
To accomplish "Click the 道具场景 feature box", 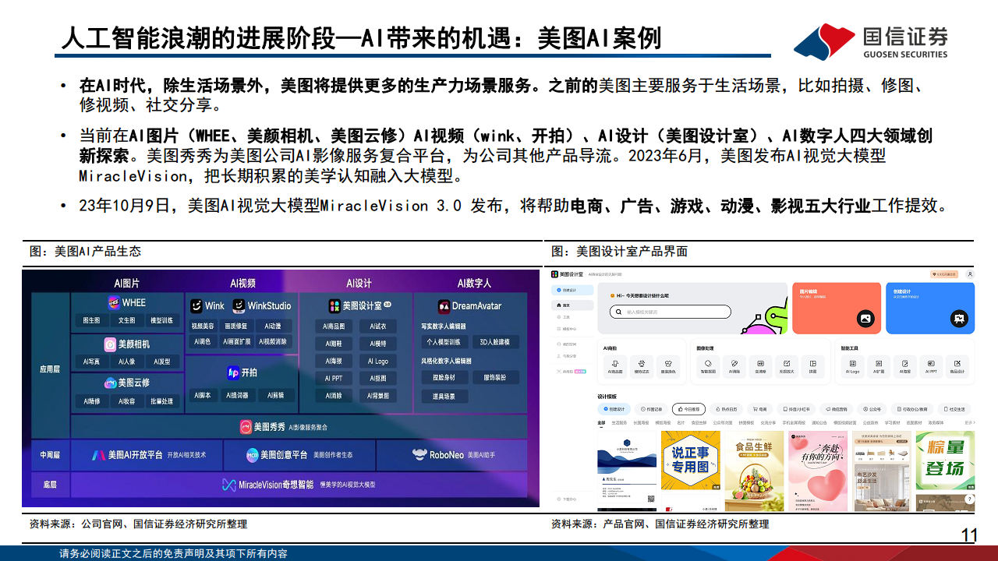I will tap(444, 397).
